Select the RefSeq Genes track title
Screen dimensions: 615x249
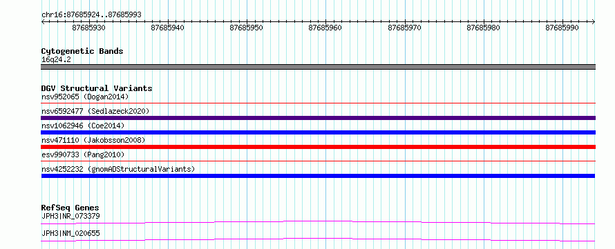[x=70, y=208]
